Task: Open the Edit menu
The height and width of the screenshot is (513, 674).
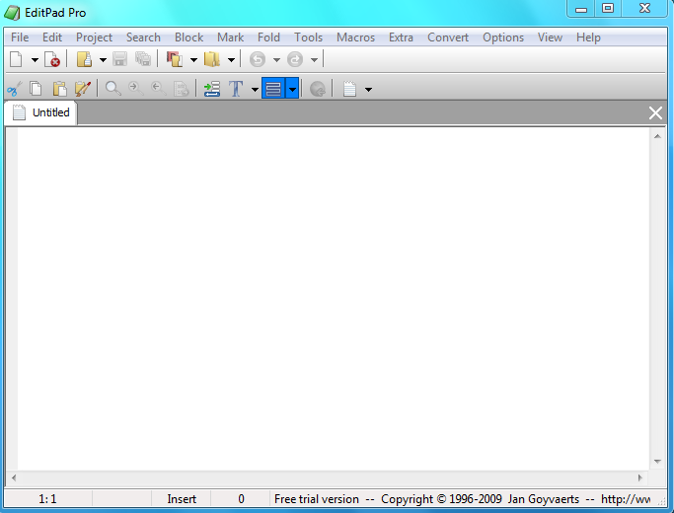Action: pyautogui.click(x=52, y=37)
